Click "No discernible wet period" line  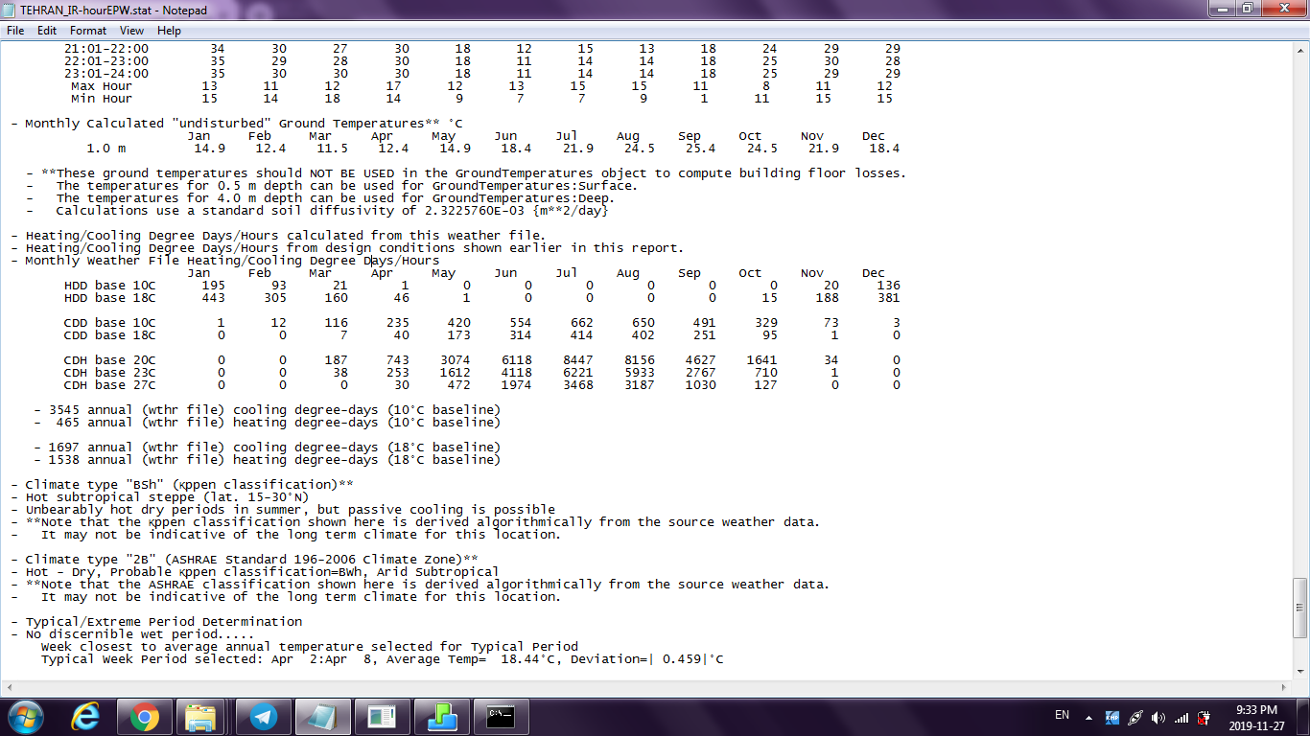(x=132, y=634)
